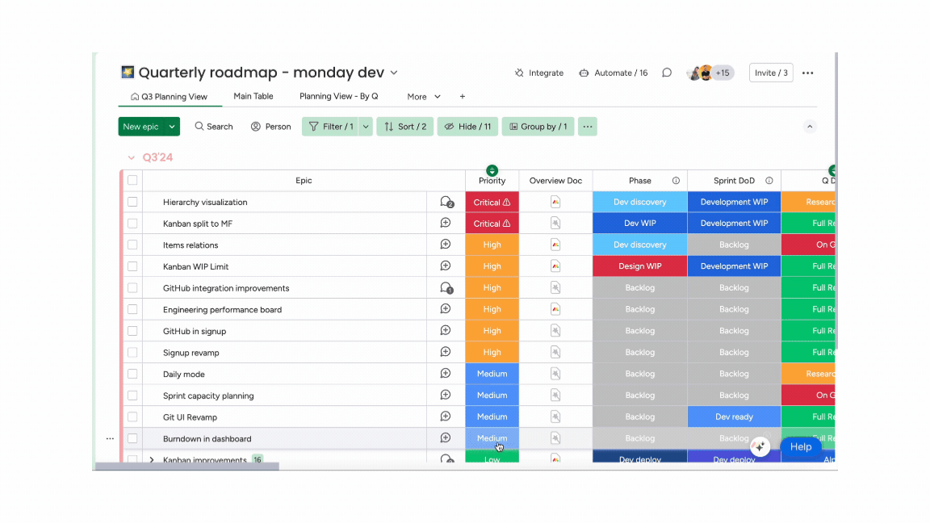This screenshot has width=930, height=523.
Task: Open Hide / 11 columns menu
Action: pyautogui.click(x=468, y=126)
